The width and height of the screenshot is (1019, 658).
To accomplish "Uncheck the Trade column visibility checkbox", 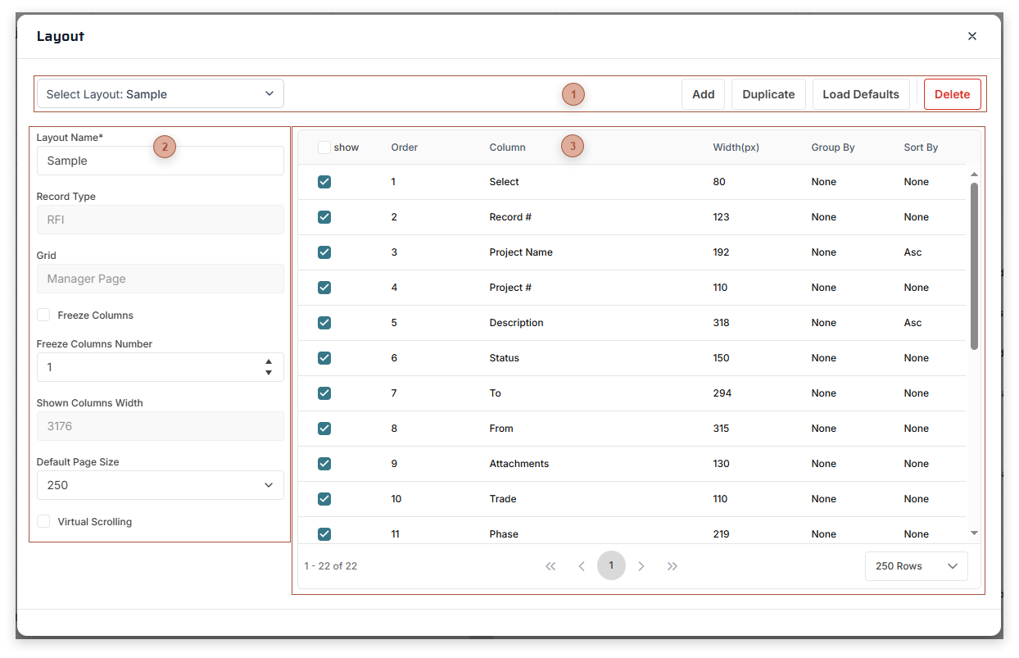I will coord(324,498).
